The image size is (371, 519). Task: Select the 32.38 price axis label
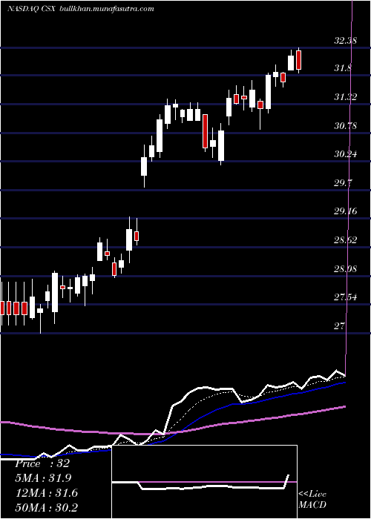click(x=345, y=41)
